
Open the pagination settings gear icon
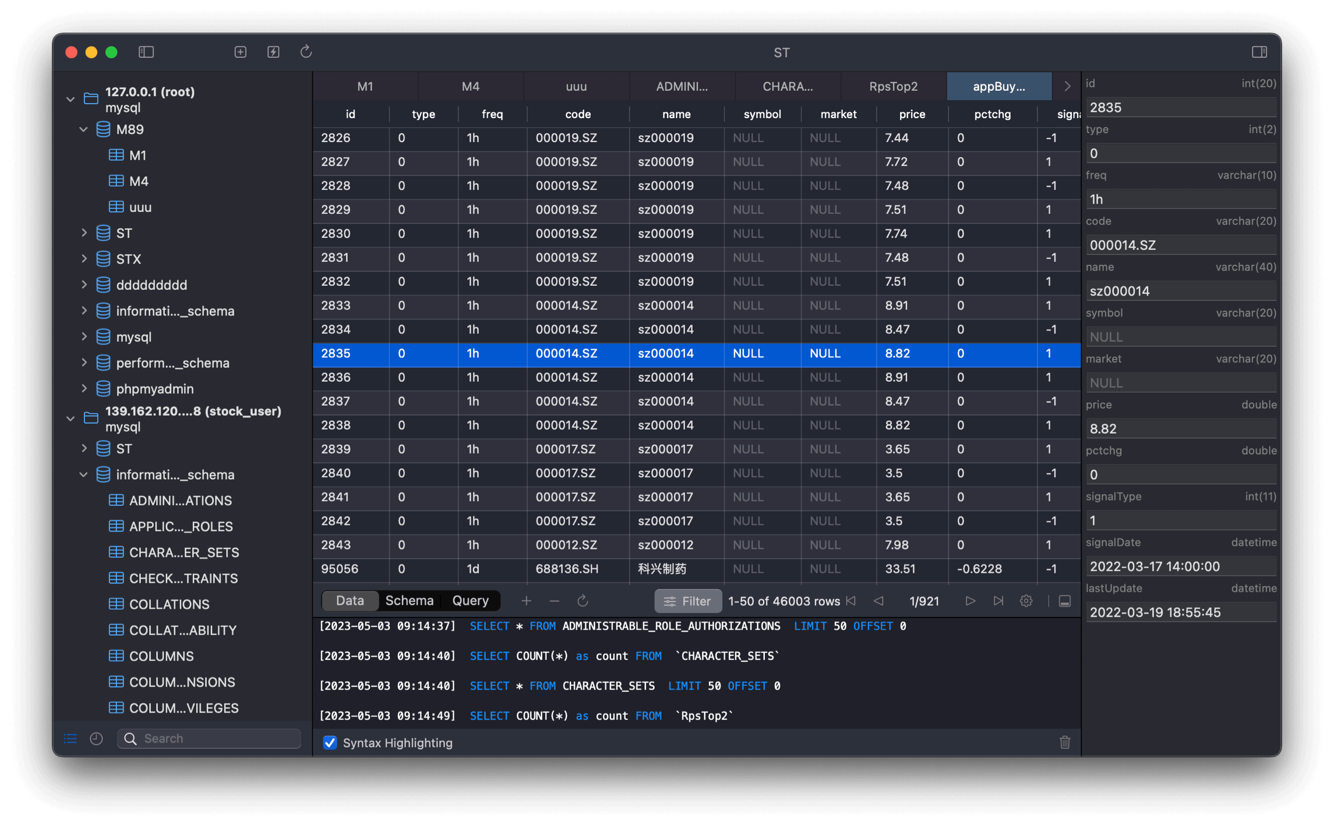(x=1026, y=601)
